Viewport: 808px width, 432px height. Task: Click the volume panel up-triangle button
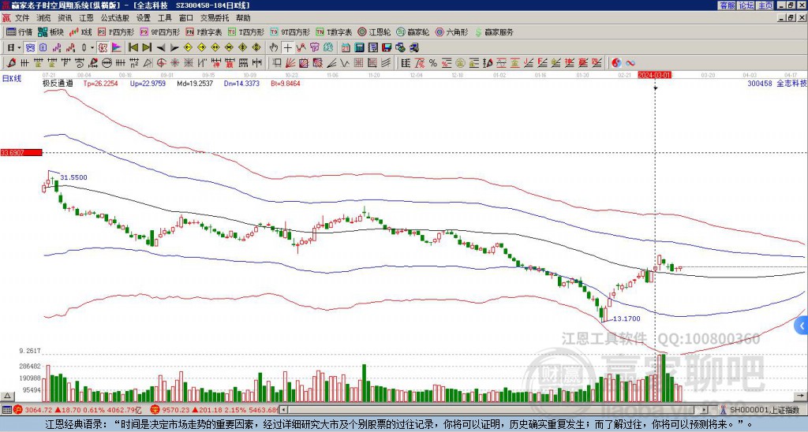6,396
